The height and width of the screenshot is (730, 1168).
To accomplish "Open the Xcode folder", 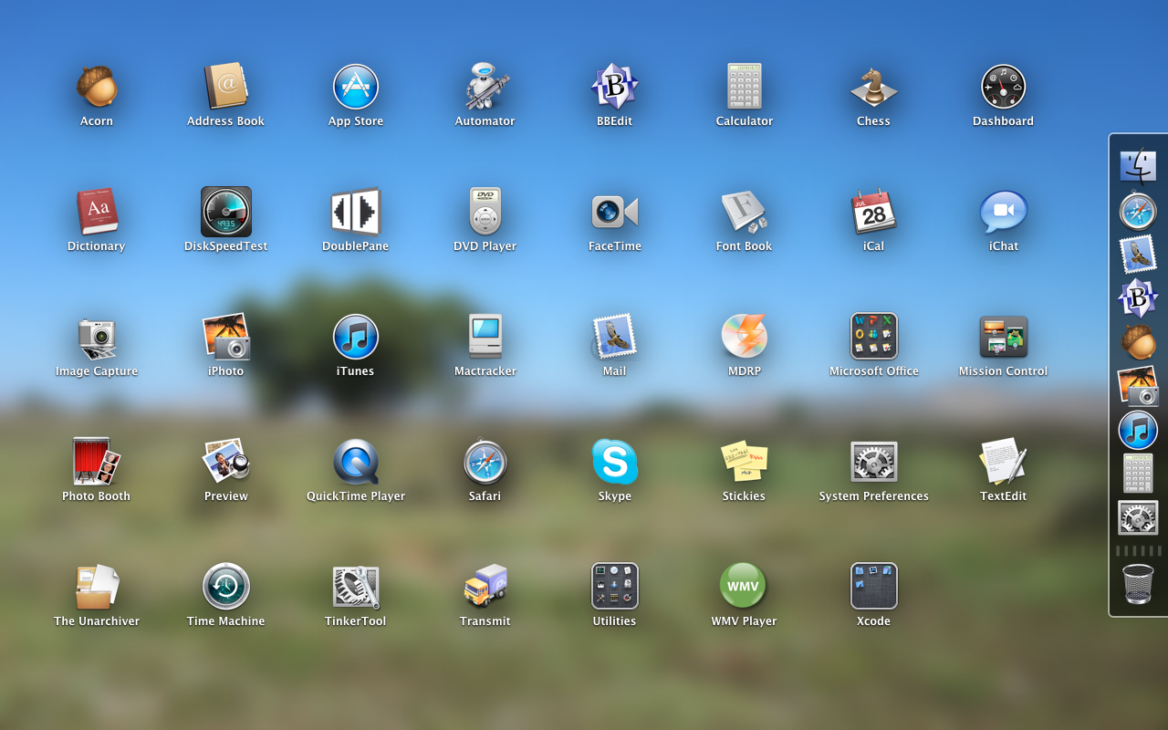I will [873, 587].
